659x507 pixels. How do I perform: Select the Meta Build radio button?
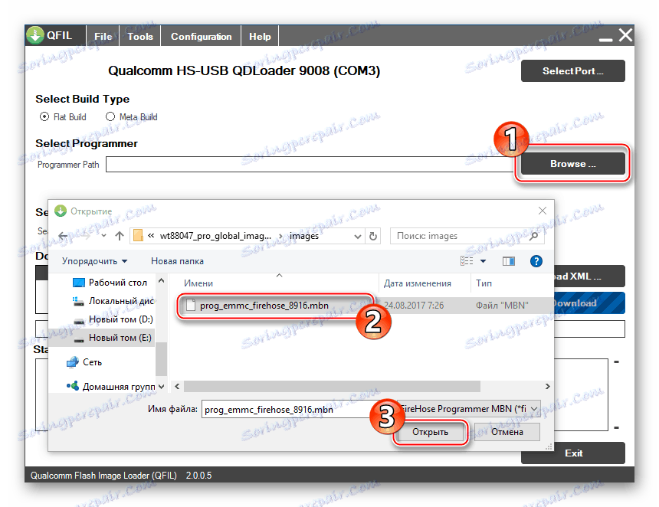[110, 116]
